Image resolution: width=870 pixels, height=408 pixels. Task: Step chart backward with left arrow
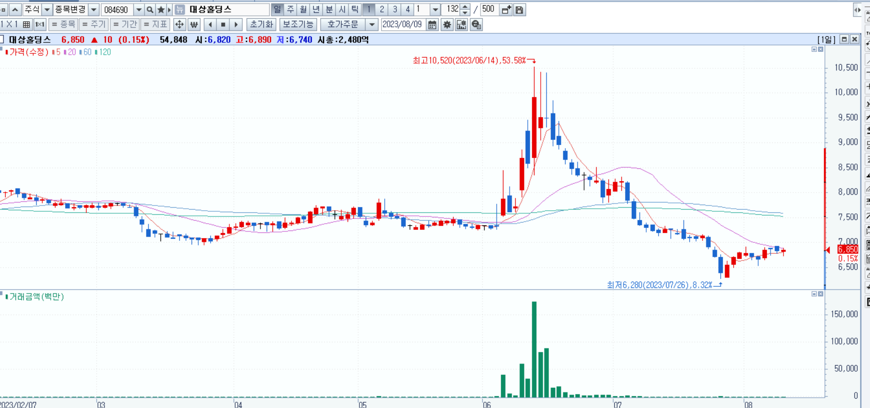tap(210, 24)
